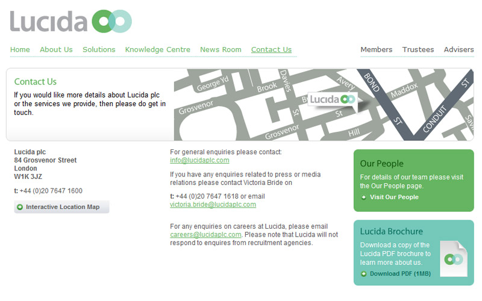This screenshot has width=482, height=301.
Task: Open the Members link
Action: [x=377, y=49]
